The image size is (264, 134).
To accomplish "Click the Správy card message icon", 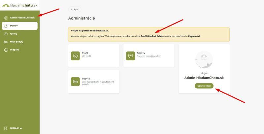I will click(x=130, y=56).
